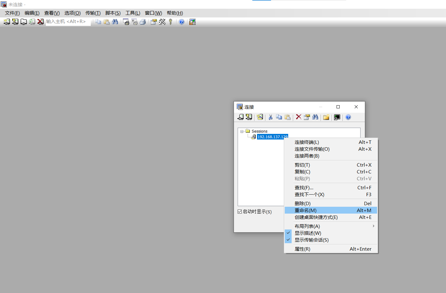The image size is (446, 293).
Task: Click the Connect icon in main toolbar
Action: (7, 22)
